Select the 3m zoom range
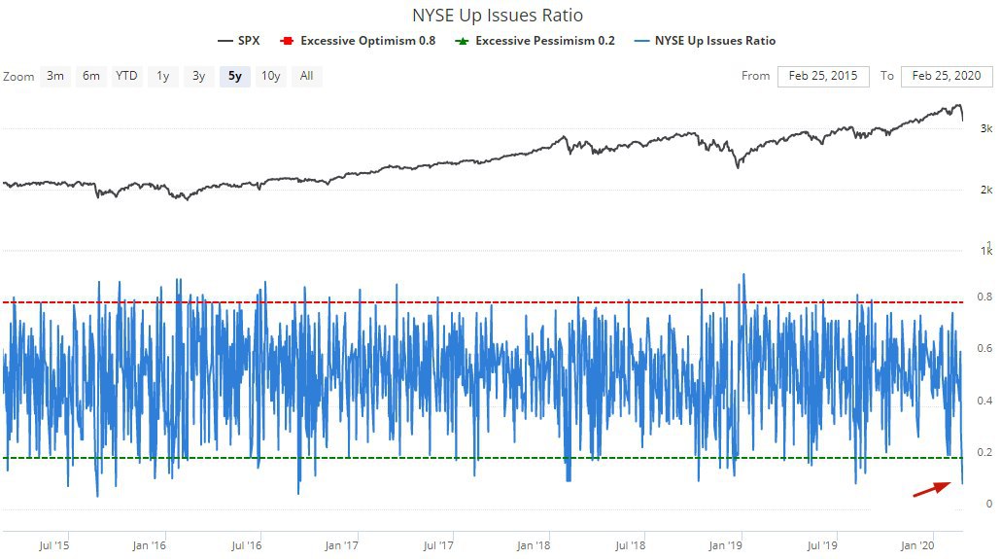The width and height of the screenshot is (1001, 559). pos(54,76)
